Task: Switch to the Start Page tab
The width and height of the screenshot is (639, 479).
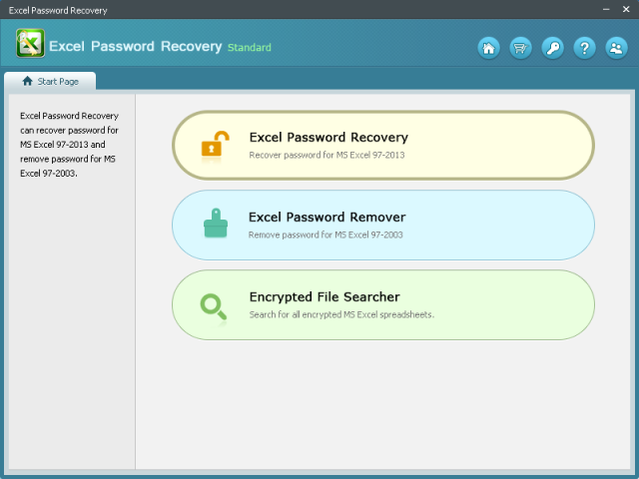Action: pos(50,82)
